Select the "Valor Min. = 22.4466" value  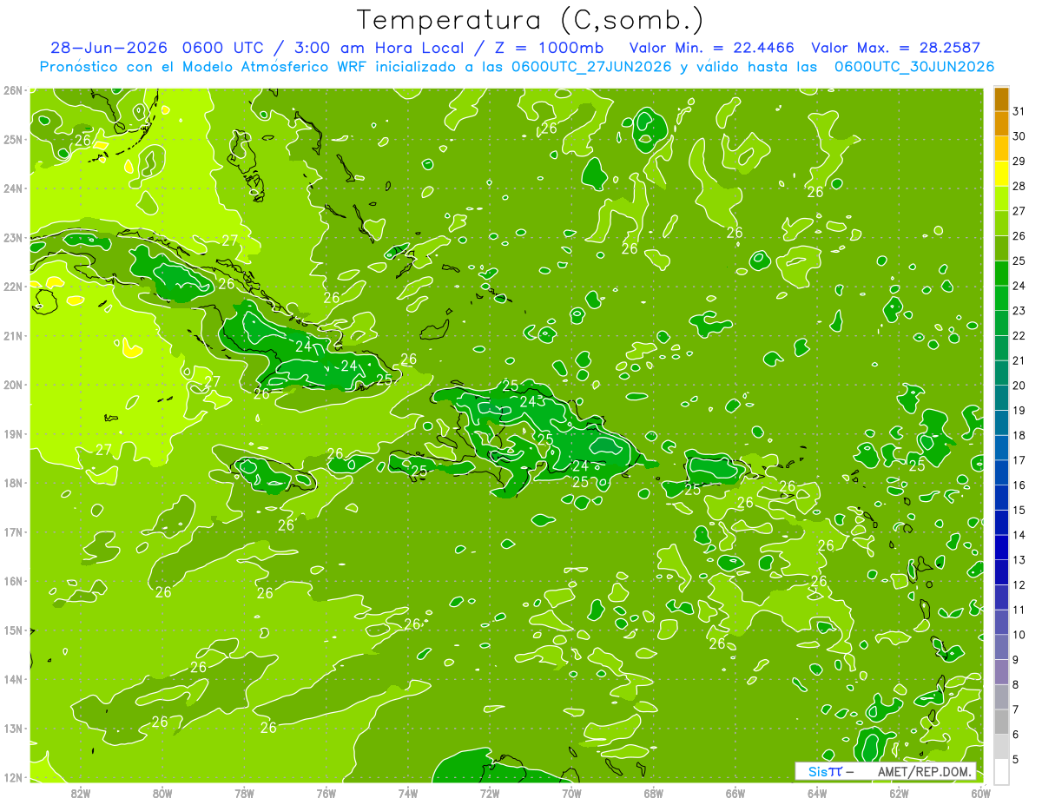[712, 48]
